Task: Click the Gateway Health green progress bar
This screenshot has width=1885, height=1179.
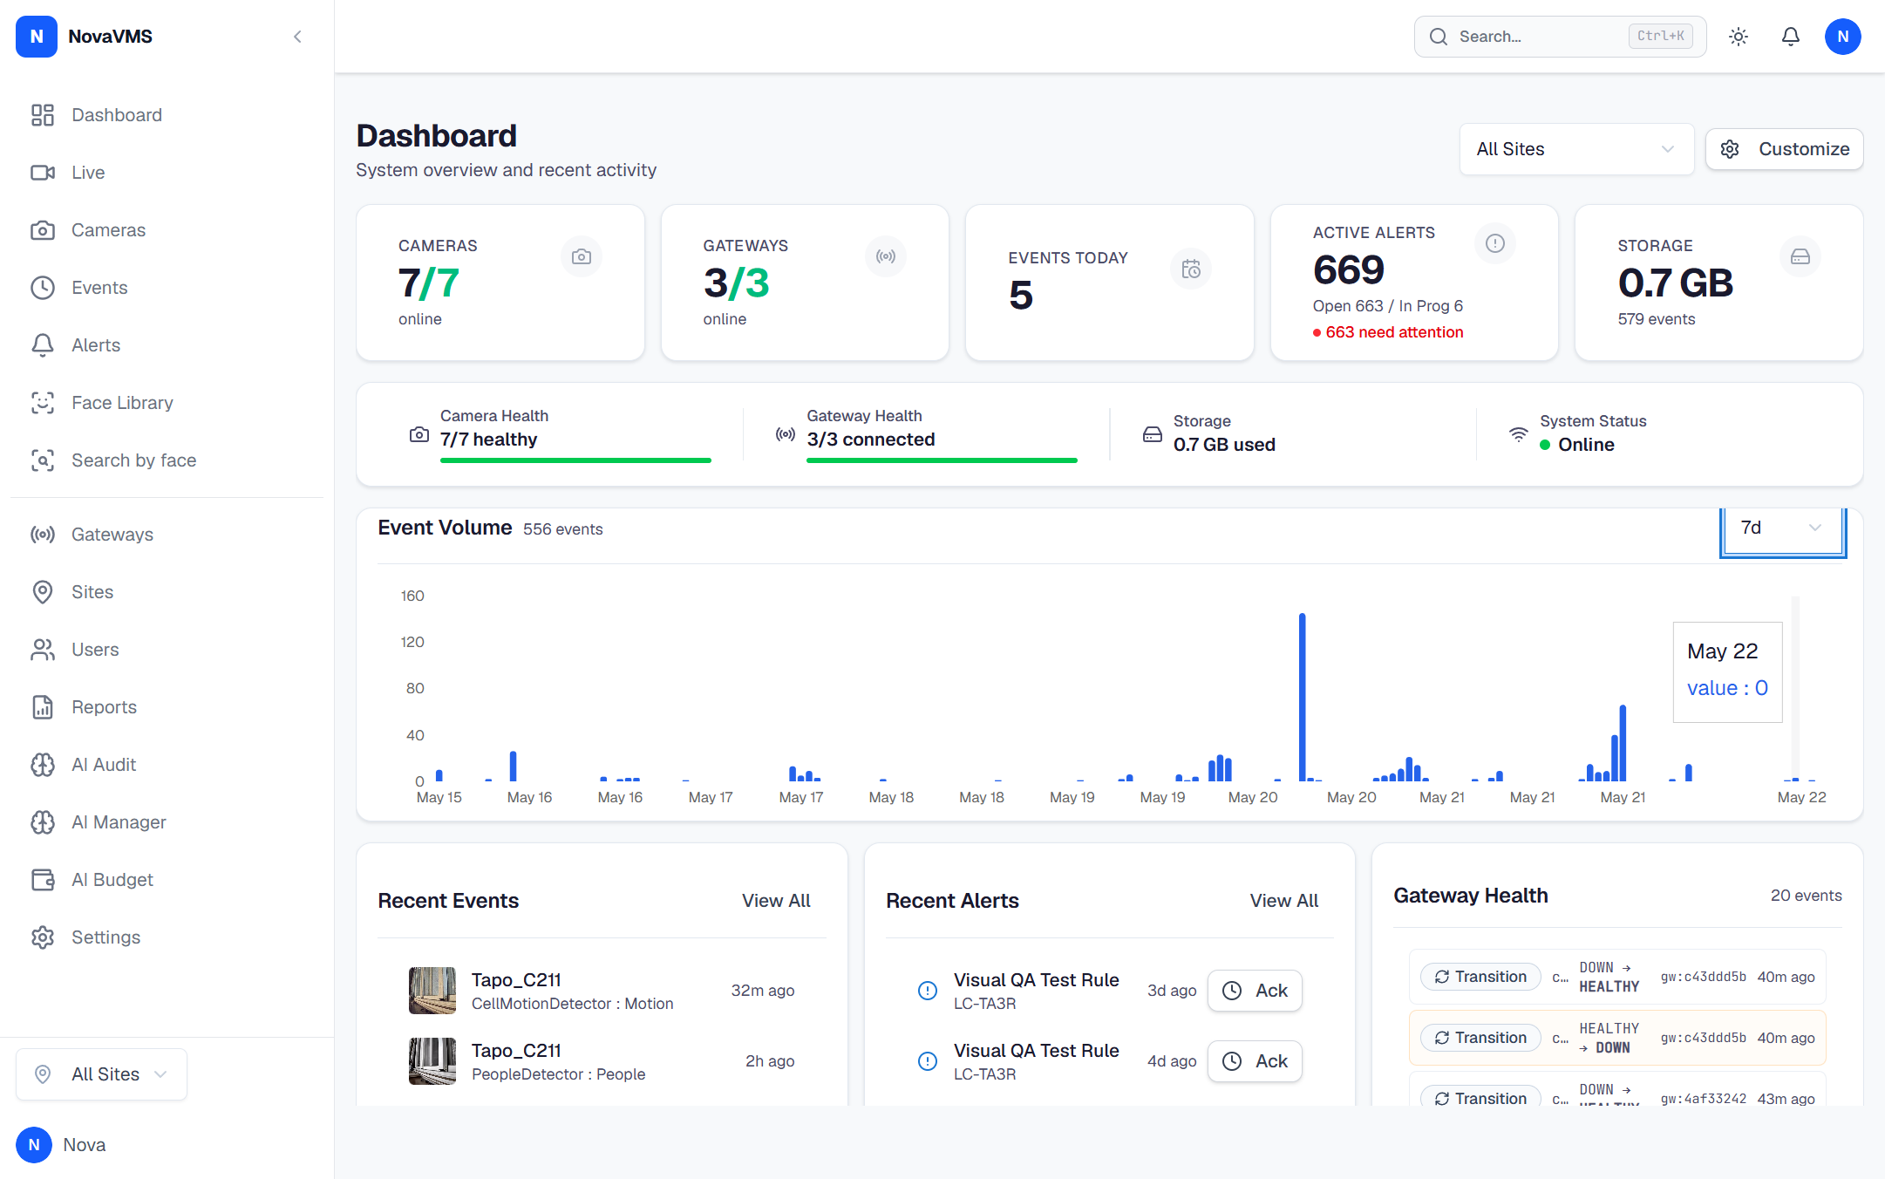Action: point(942,460)
